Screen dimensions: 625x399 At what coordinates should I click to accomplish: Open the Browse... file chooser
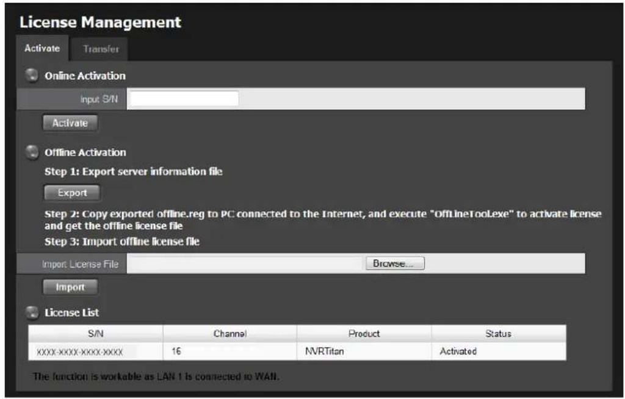[395, 264]
